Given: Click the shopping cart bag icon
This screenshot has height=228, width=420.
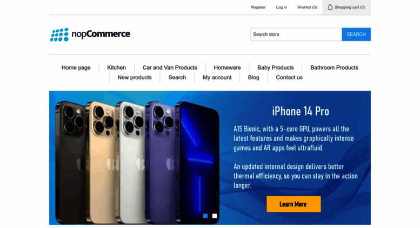Looking at the screenshot, I should (x=330, y=7).
